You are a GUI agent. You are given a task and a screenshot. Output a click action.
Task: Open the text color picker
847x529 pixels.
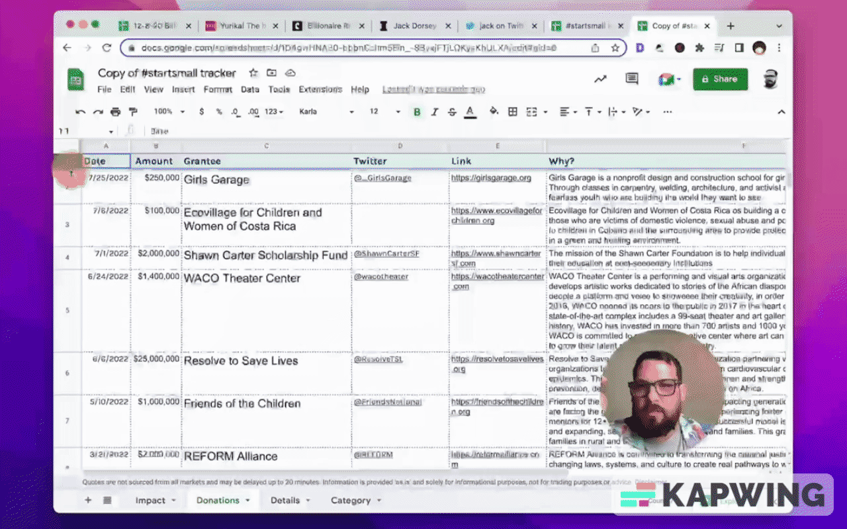click(x=470, y=112)
